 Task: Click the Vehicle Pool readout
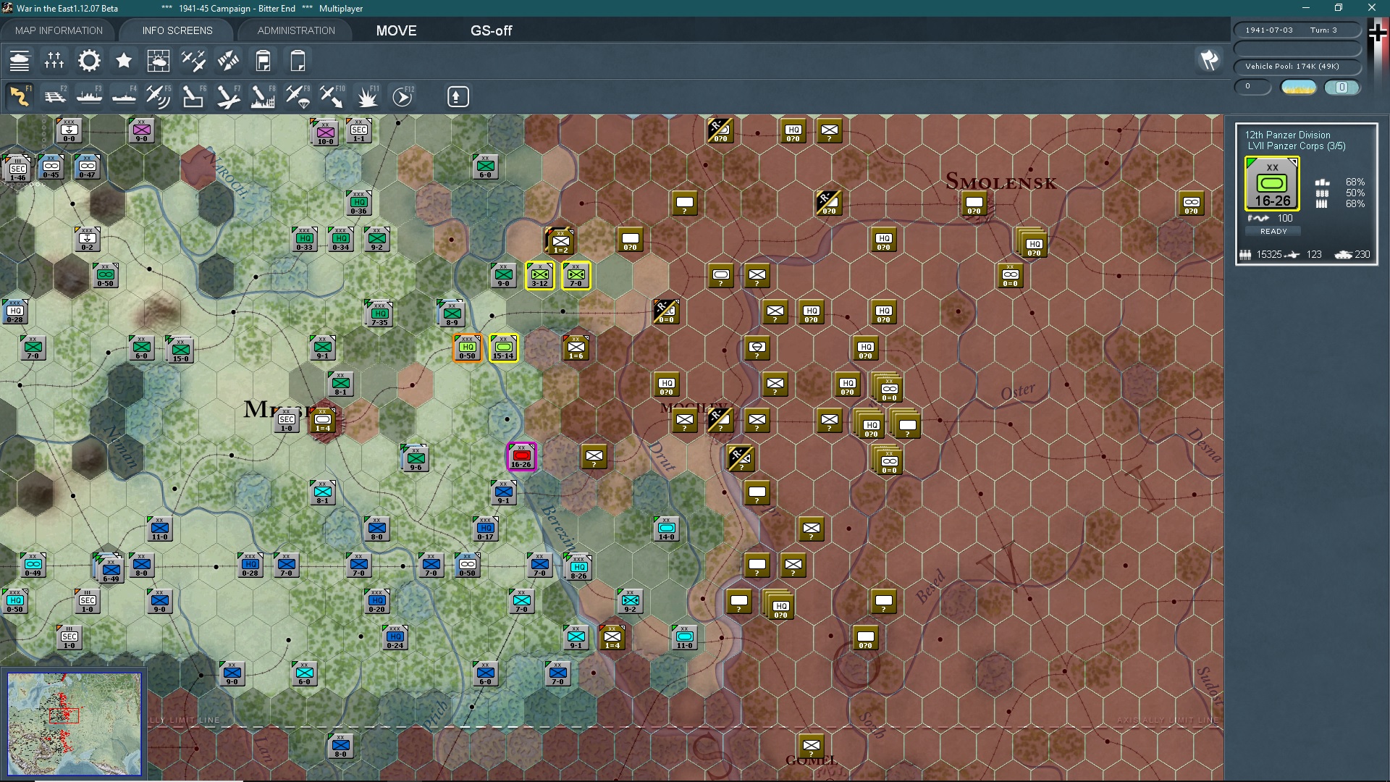1297,67
